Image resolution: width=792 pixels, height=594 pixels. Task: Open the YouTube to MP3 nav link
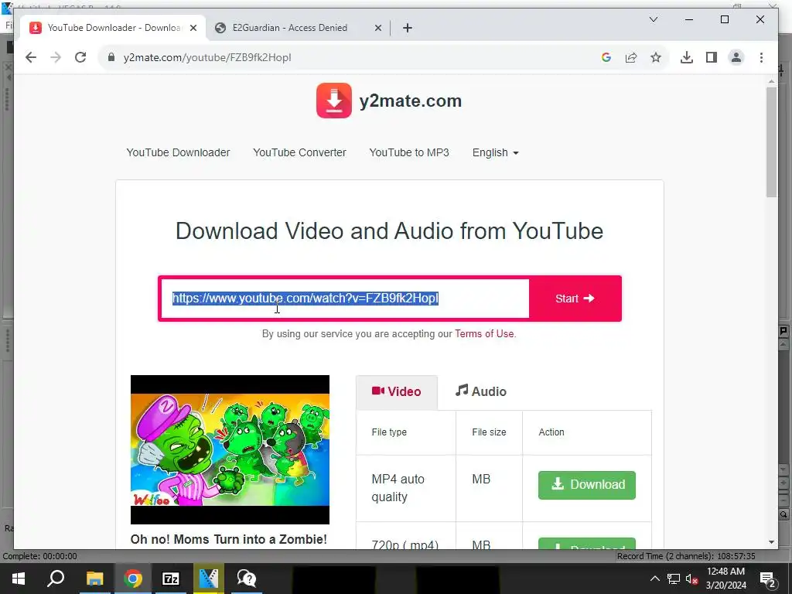(409, 152)
